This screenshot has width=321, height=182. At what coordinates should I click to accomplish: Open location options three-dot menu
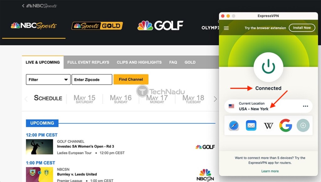click(x=305, y=106)
